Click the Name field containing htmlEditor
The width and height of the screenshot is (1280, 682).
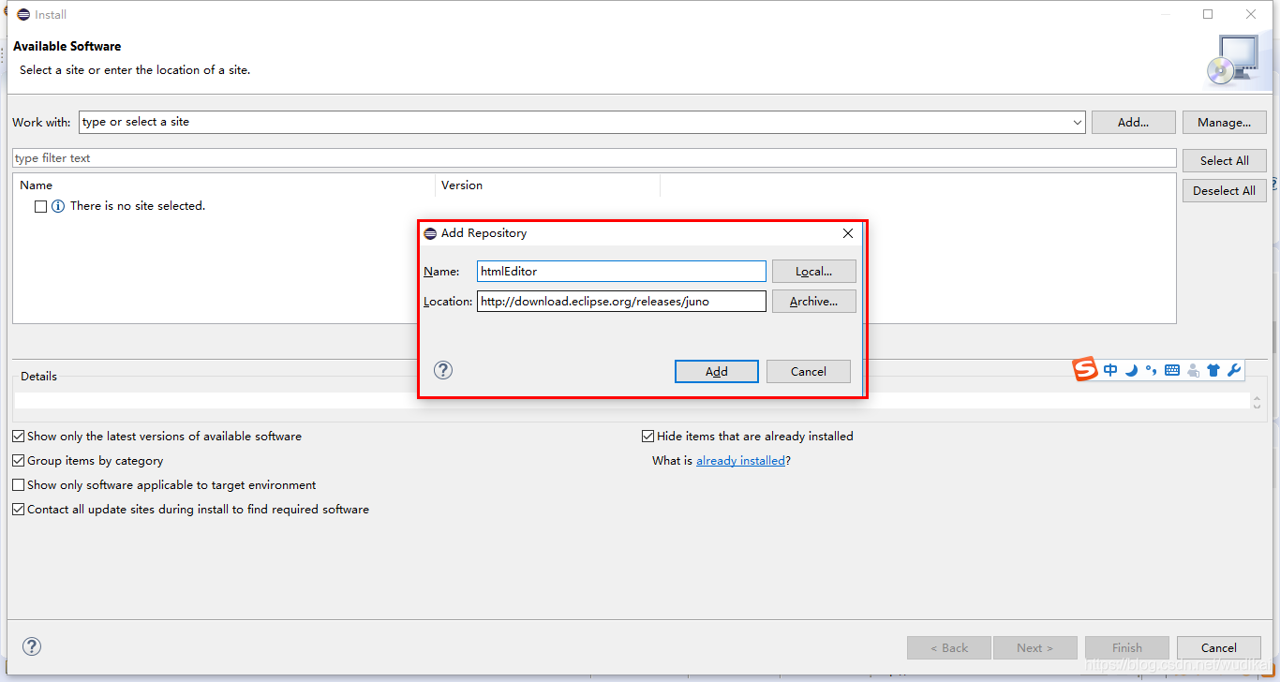pos(621,272)
